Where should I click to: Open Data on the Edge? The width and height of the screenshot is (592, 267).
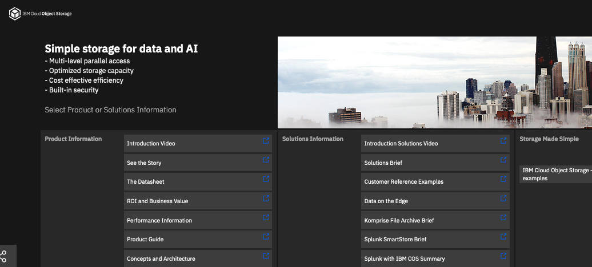tap(435, 201)
